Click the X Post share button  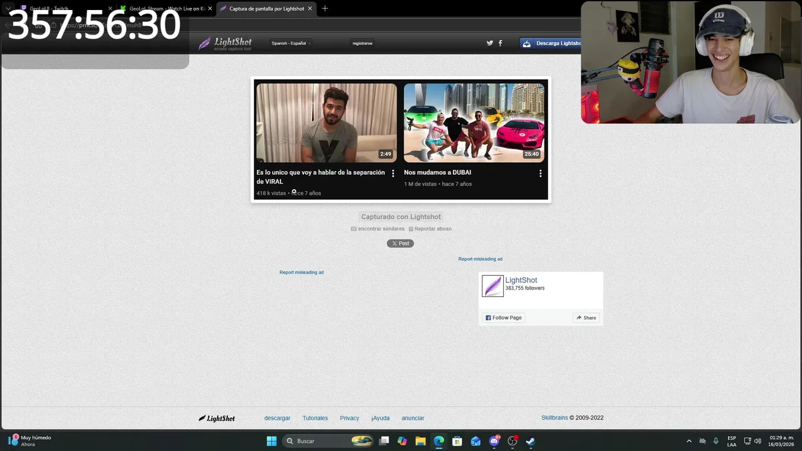click(400, 243)
